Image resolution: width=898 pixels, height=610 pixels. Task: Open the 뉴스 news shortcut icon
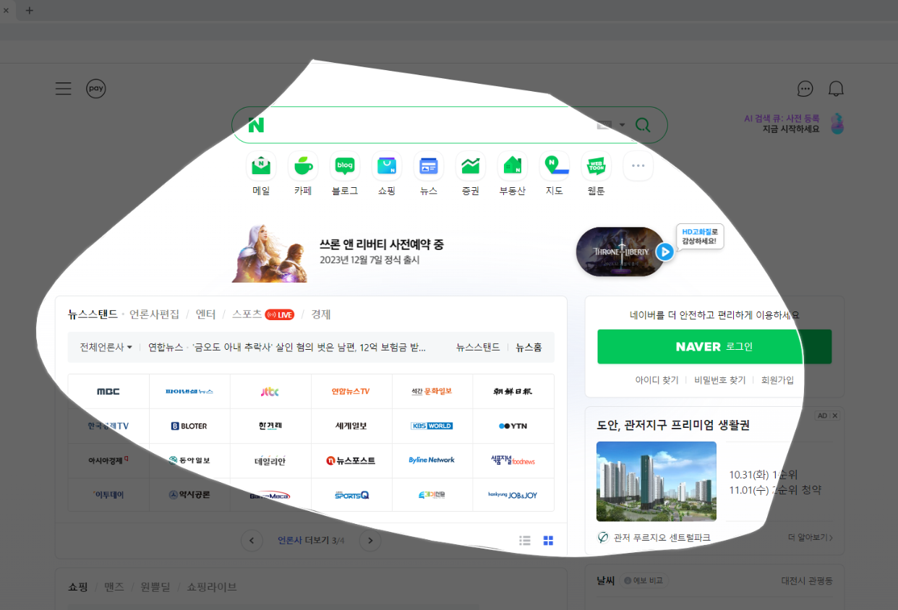coord(429,166)
